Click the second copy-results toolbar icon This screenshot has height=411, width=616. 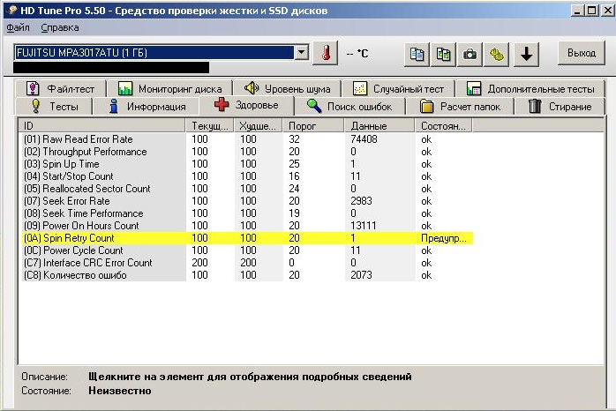(x=443, y=54)
